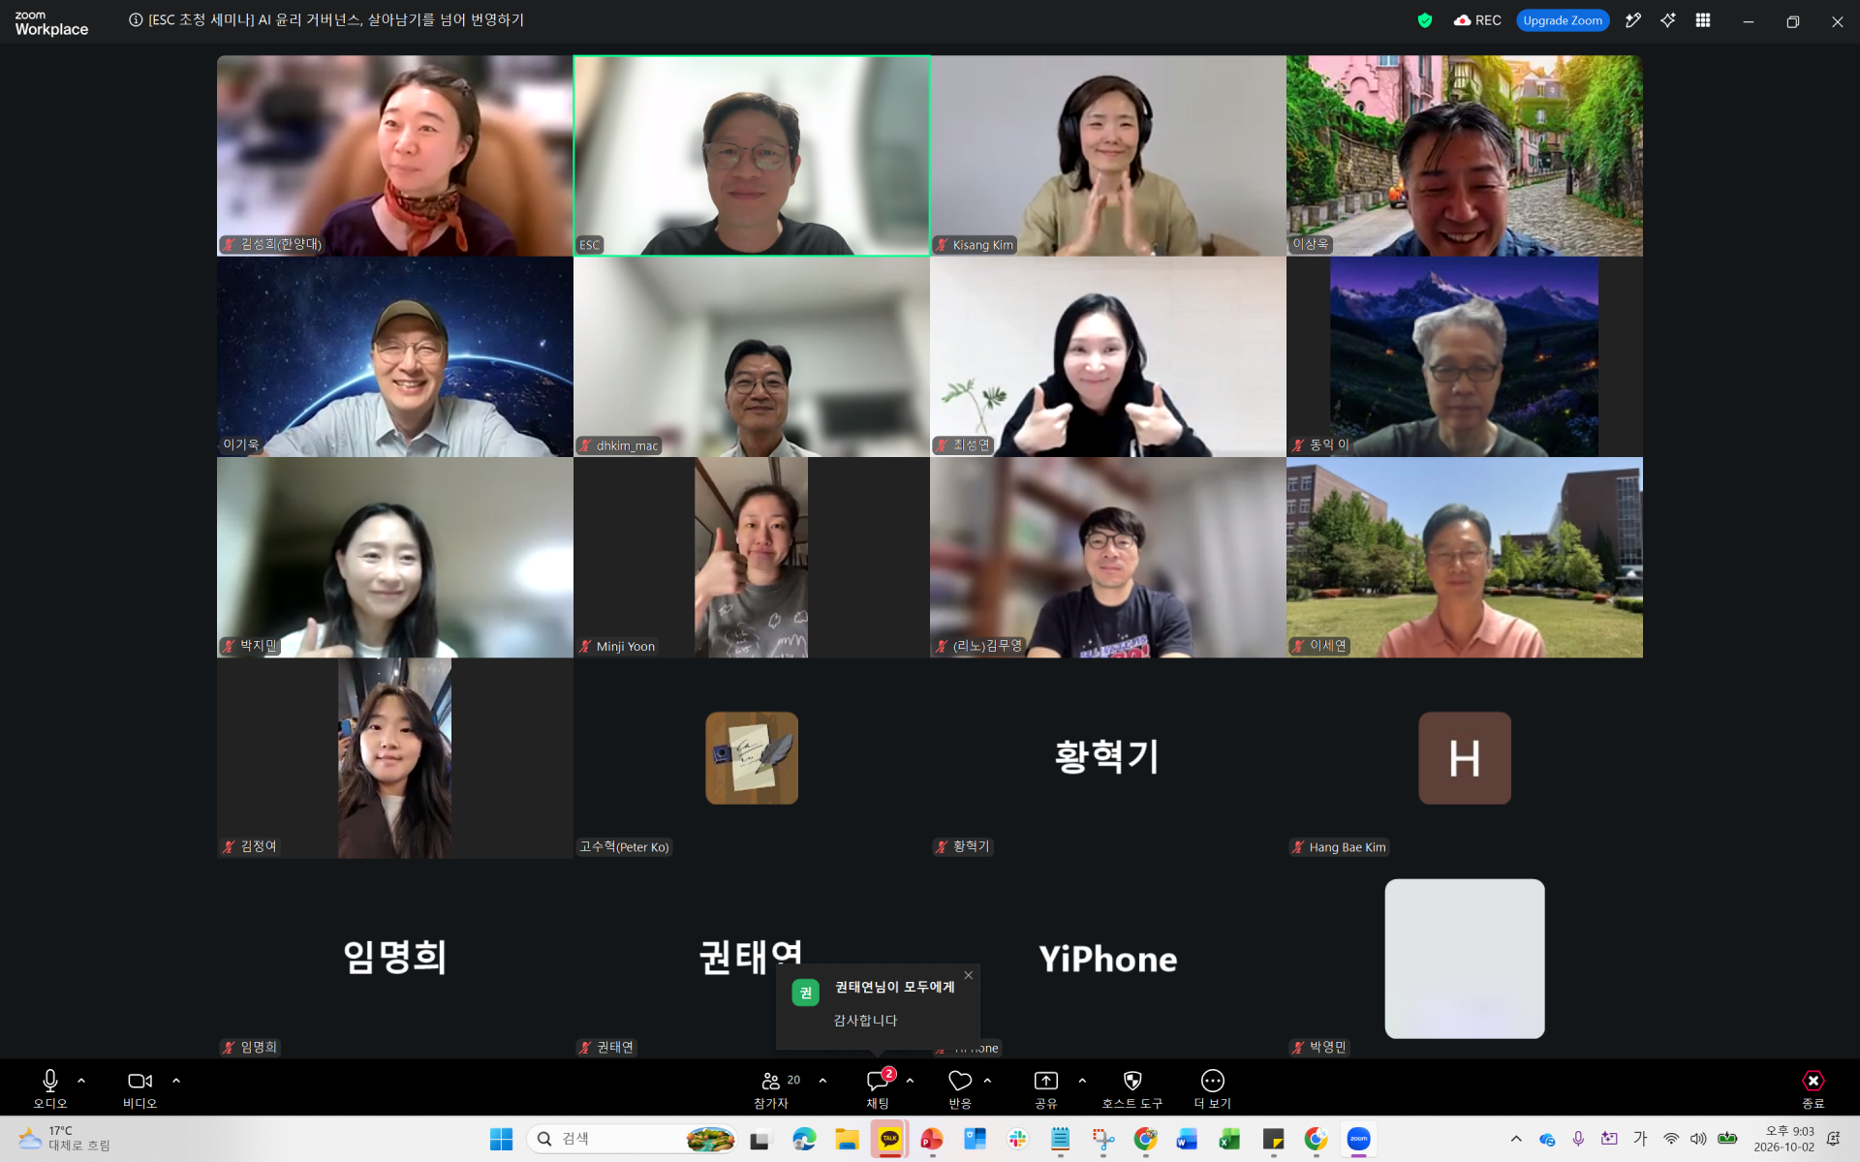The image size is (1860, 1162).
Task: Open the meeting info icon beside title
Action: 136,20
